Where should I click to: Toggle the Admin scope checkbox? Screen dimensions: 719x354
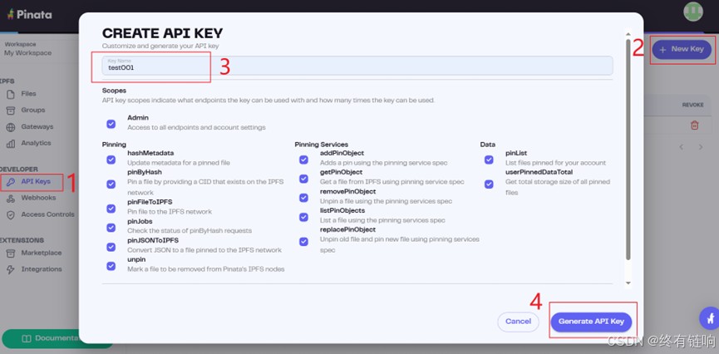point(111,124)
